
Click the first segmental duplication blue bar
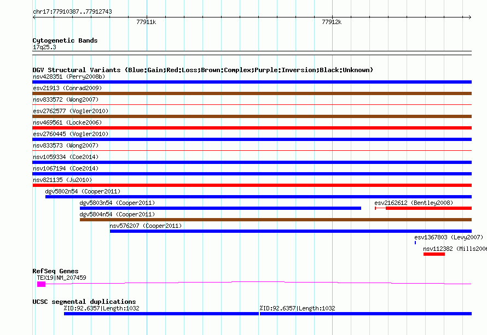(161, 314)
